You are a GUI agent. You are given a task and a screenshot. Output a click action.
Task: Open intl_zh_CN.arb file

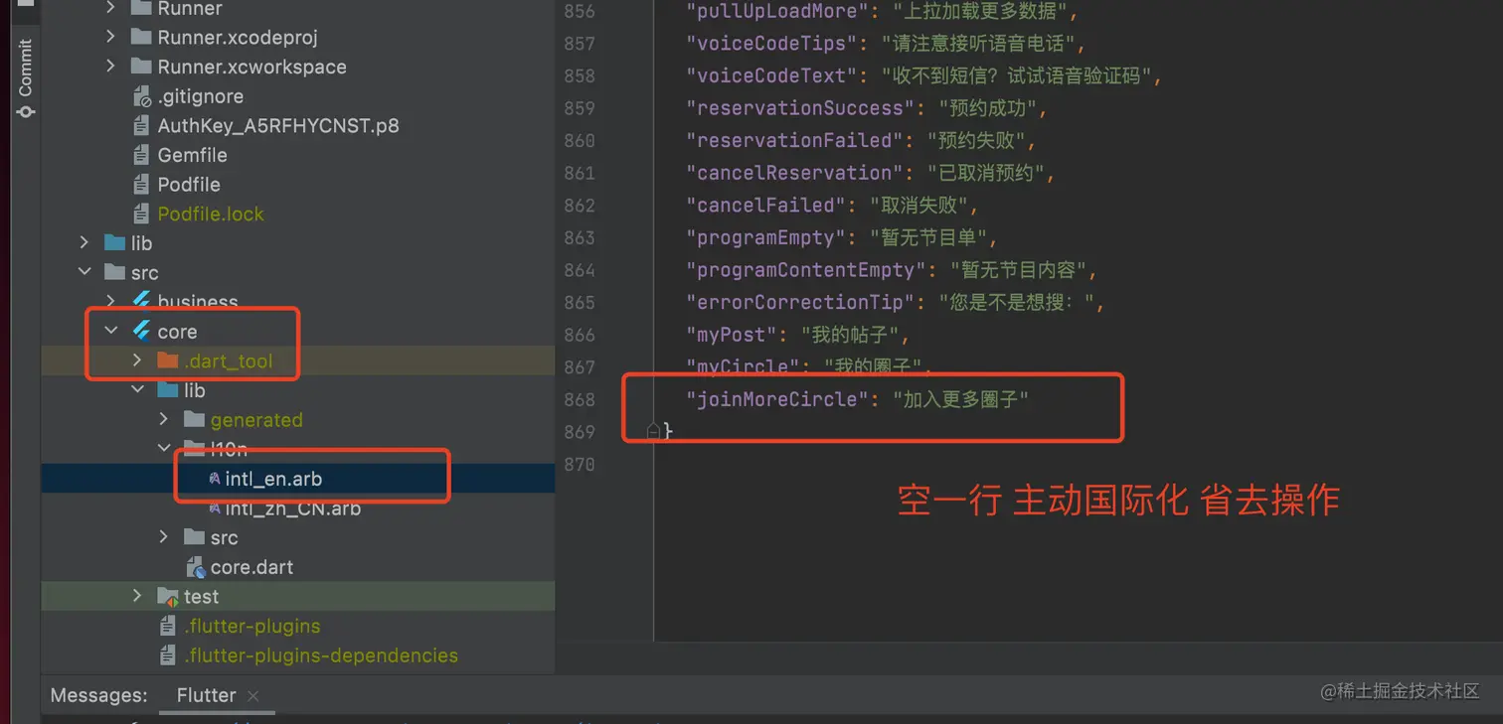pos(292,508)
